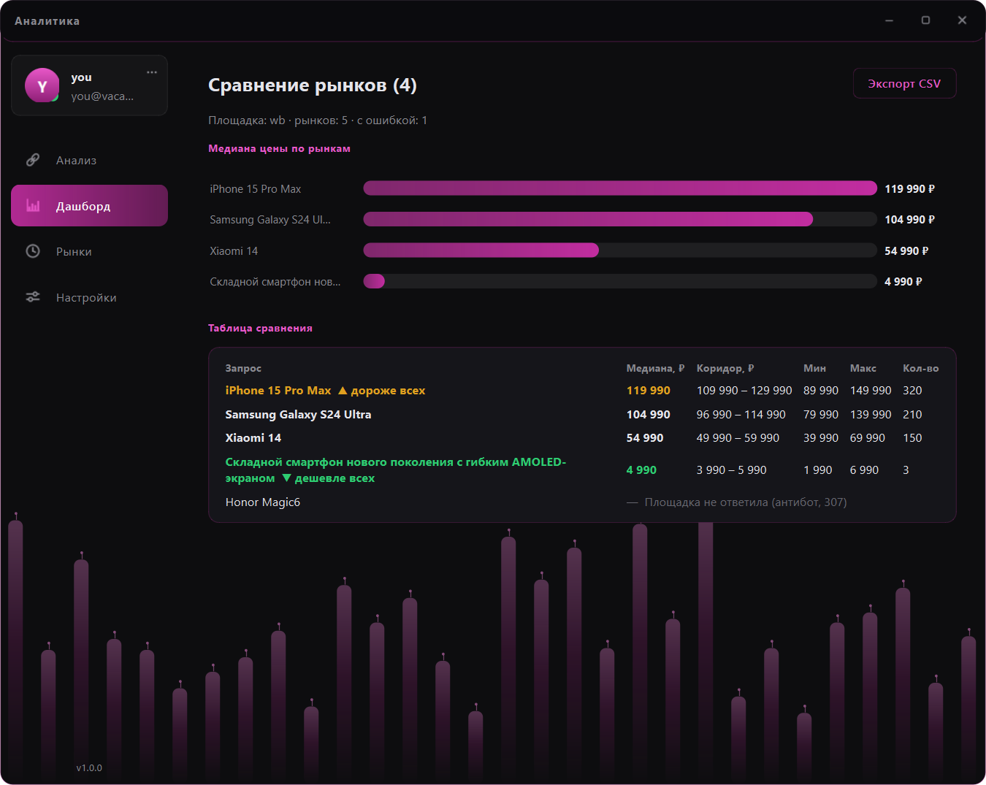Click the 4 990 ₽ chart value
The width and height of the screenshot is (986, 785).
[903, 282]
